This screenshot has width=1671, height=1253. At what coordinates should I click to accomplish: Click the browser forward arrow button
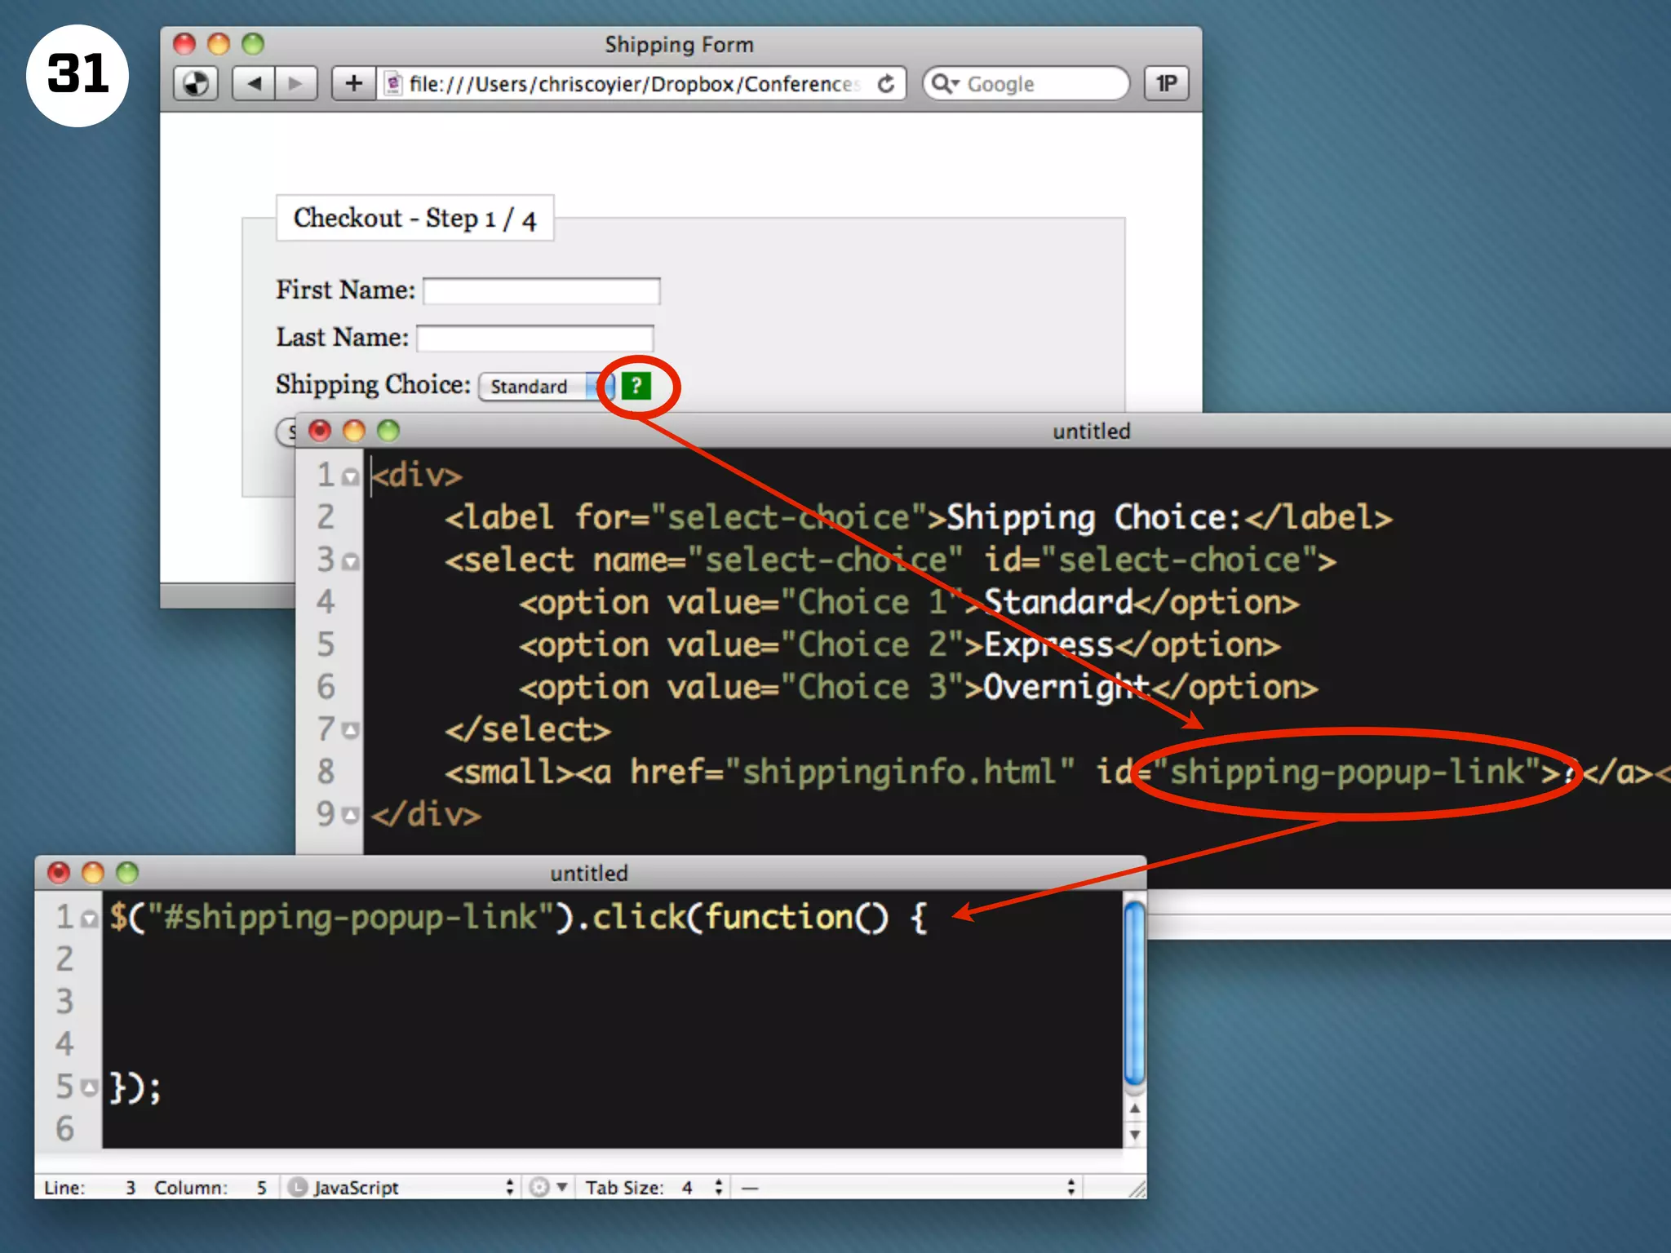(x=295, y=83)
